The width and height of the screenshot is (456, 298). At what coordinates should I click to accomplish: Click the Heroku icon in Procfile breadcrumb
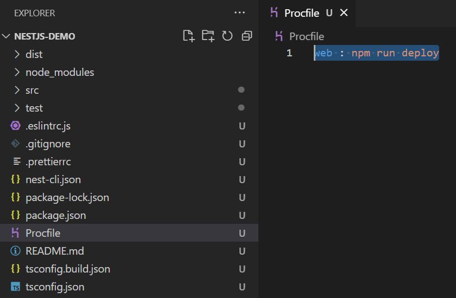point(279,36)
